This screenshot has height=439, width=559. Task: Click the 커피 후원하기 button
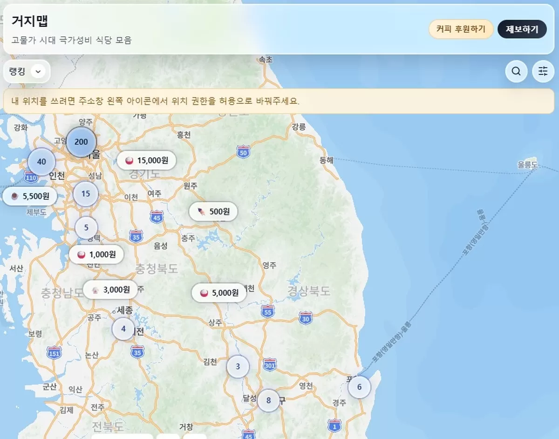[460, 29]
